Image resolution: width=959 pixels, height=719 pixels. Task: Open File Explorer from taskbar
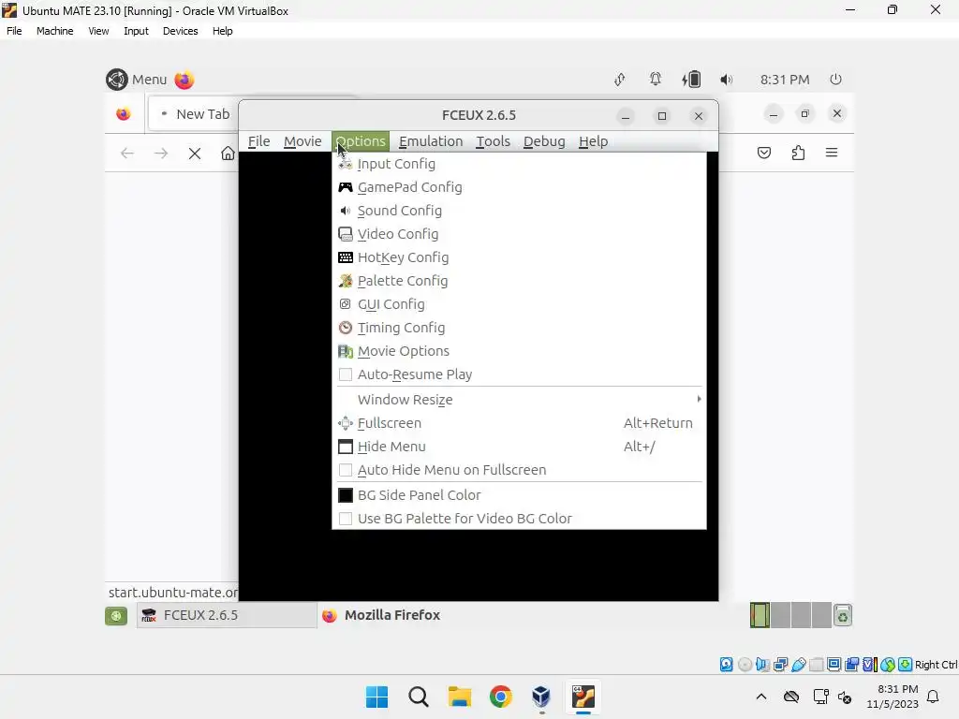(459, 697)
